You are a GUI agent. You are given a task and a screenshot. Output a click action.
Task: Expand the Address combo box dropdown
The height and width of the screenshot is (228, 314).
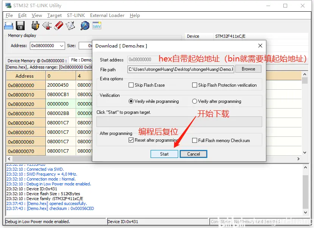point(62,46)
